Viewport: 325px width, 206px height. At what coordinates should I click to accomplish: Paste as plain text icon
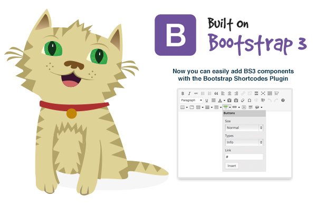pos(229,101)
